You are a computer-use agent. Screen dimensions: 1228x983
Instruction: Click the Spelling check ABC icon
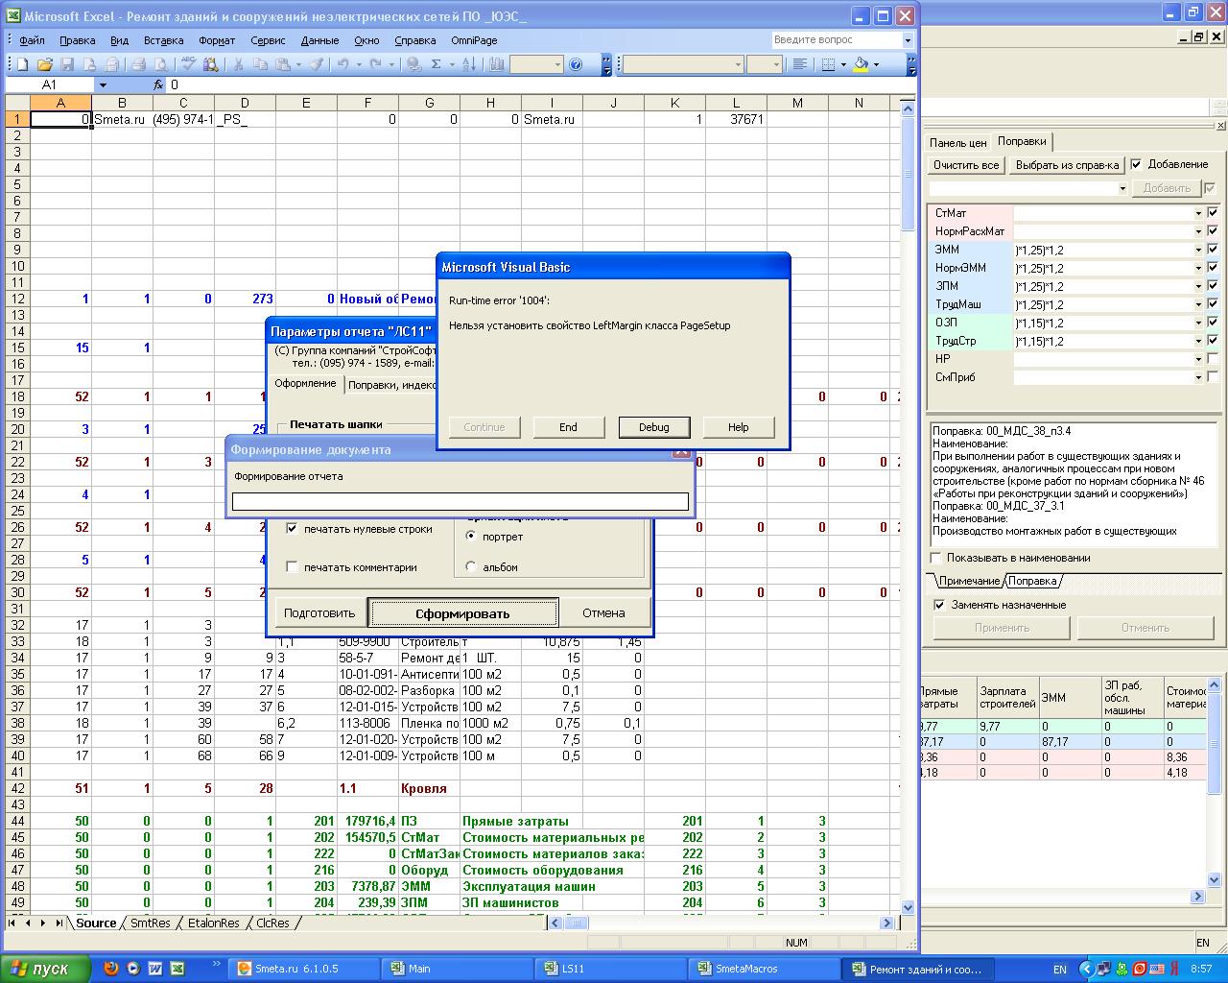[x=188, y=64]
